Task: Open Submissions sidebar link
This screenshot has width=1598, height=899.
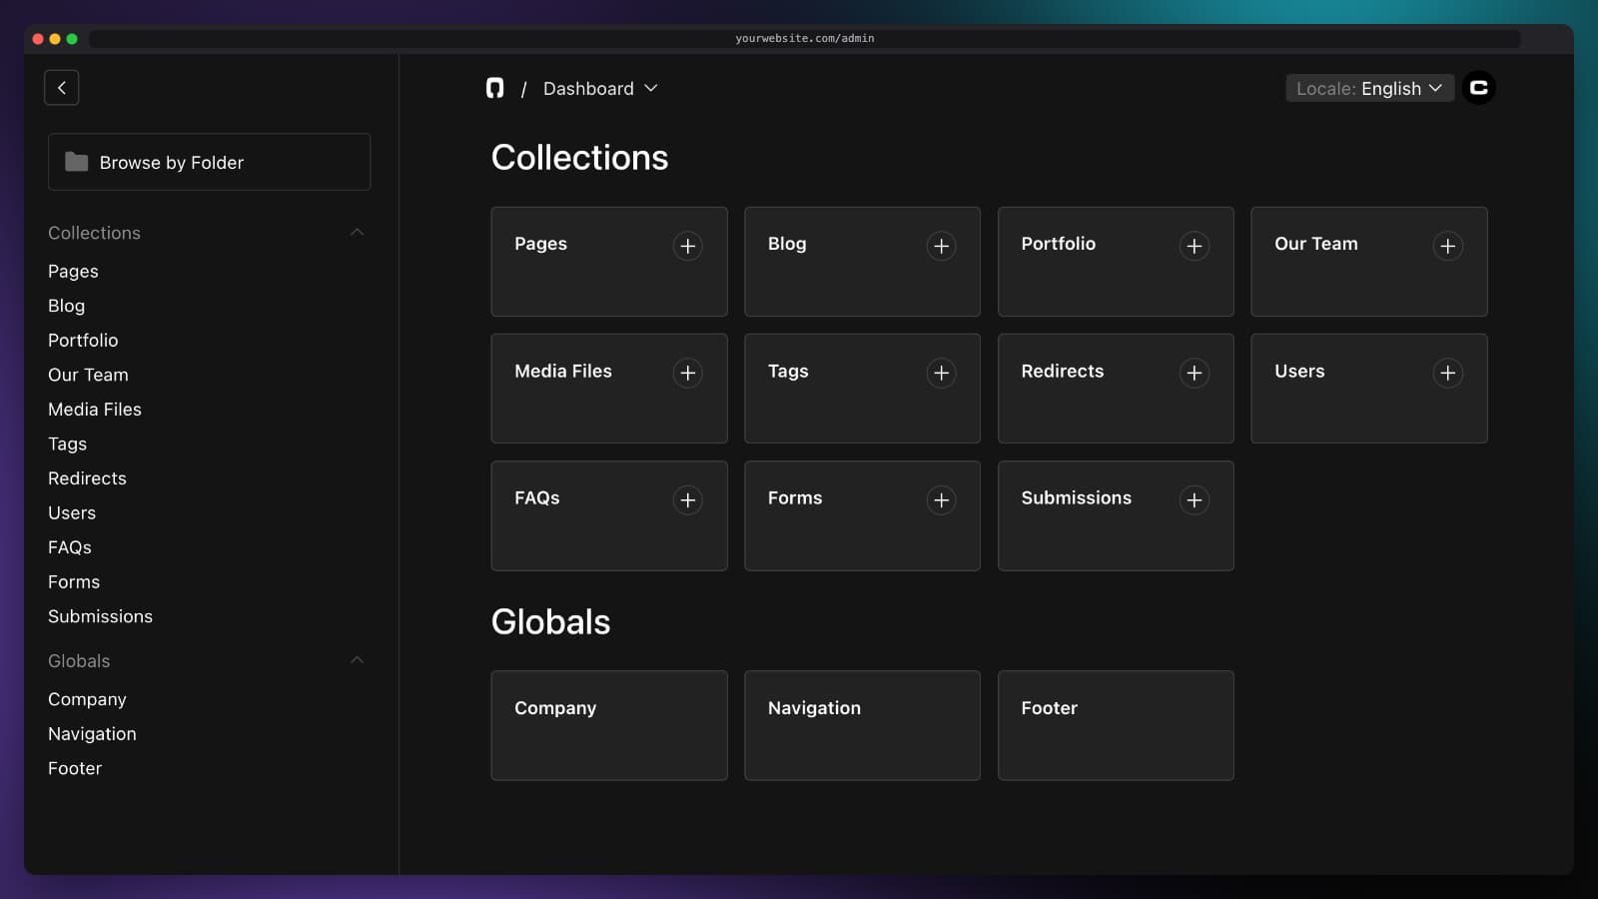Action: point(100,616)
